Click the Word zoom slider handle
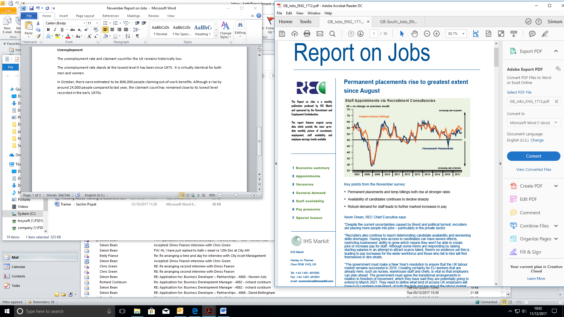564x317 pixels. click(x=236, y=195)
